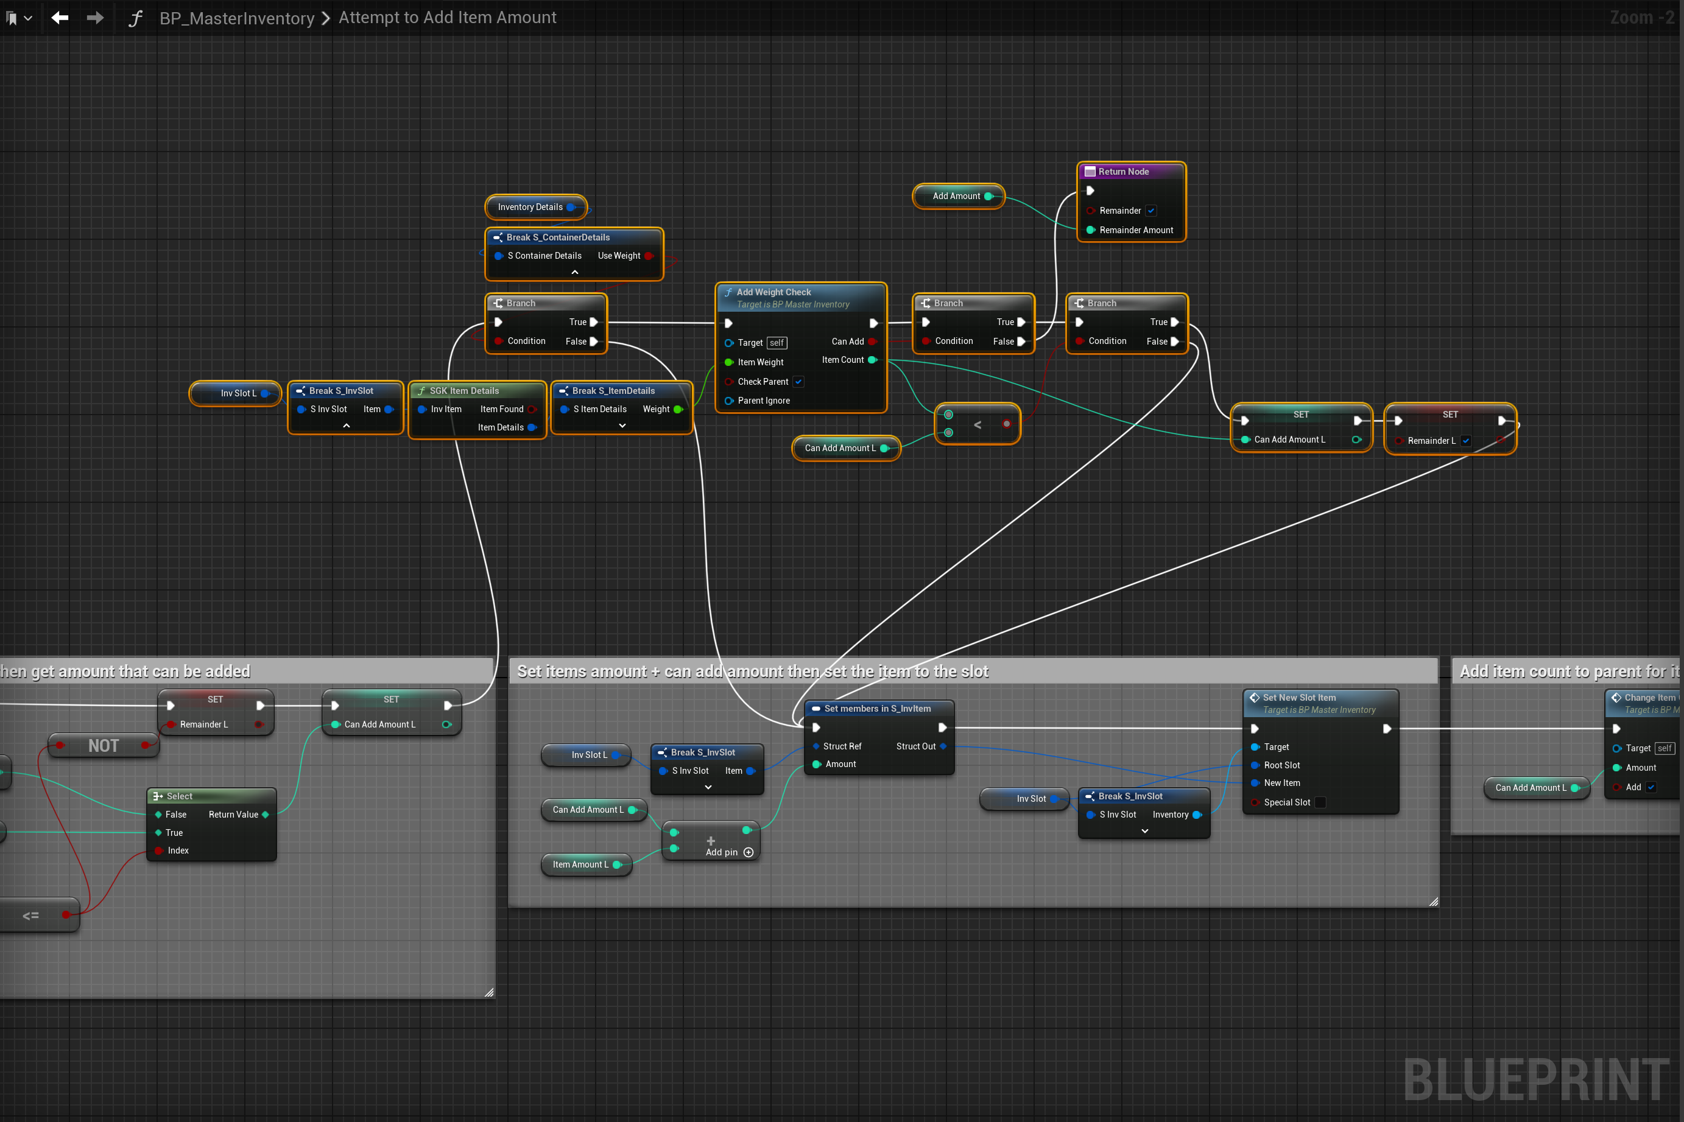Select BP_MasterInventory in the breadcrumb

[x=237, y=18]
